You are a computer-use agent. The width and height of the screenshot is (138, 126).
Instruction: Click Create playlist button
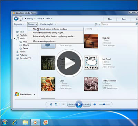click(47, 24)
